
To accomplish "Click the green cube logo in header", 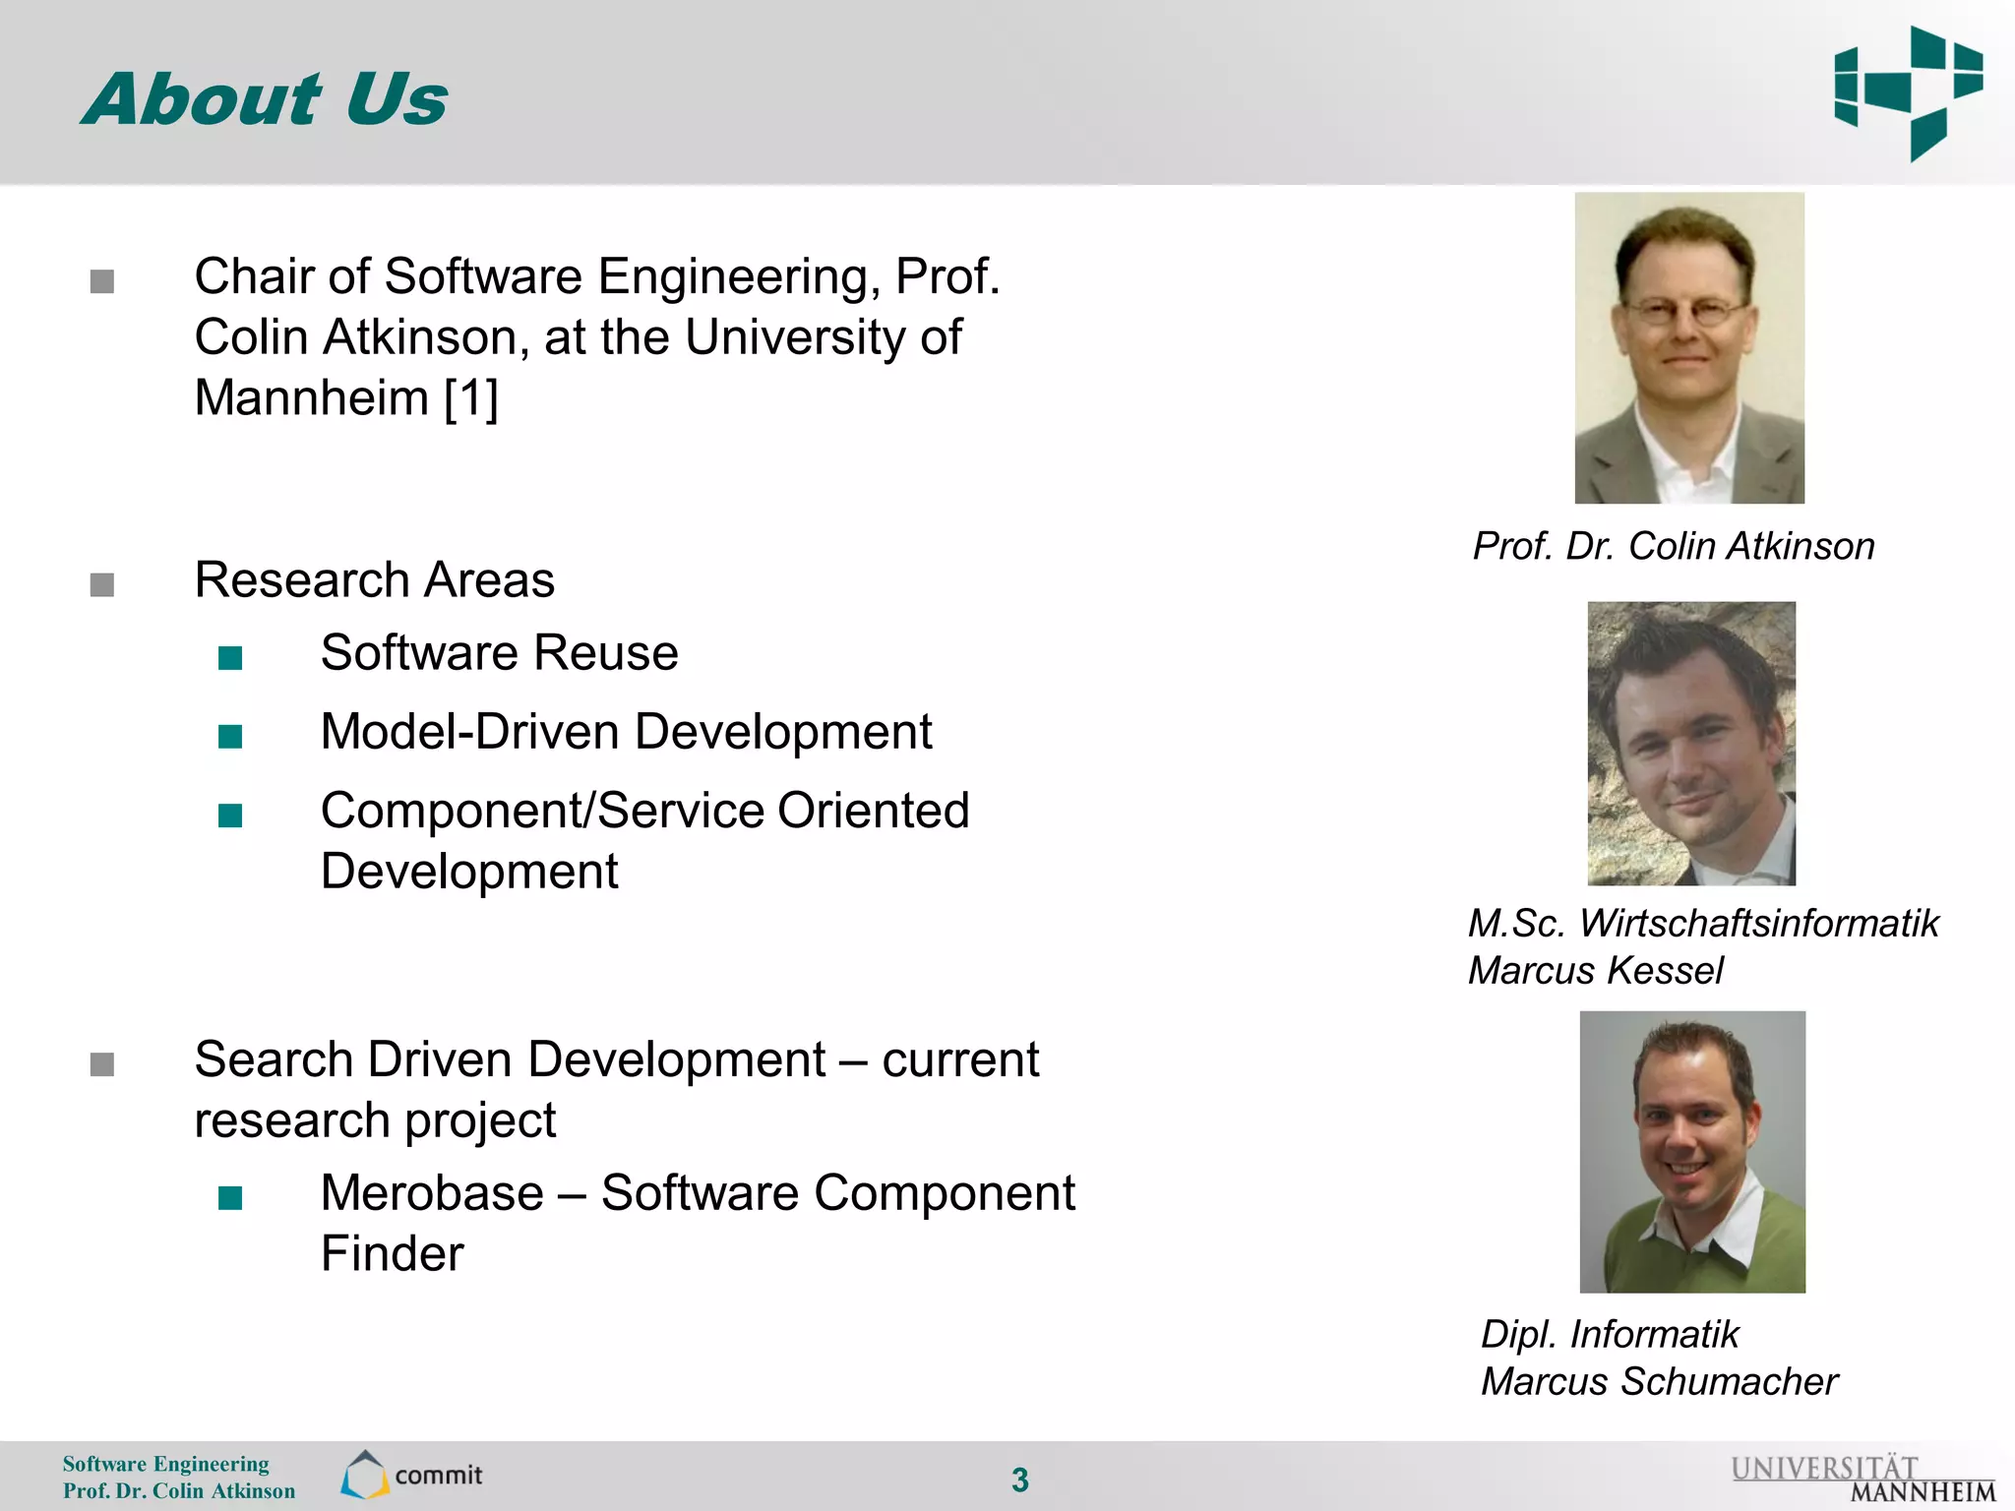I will (1909, 93).
